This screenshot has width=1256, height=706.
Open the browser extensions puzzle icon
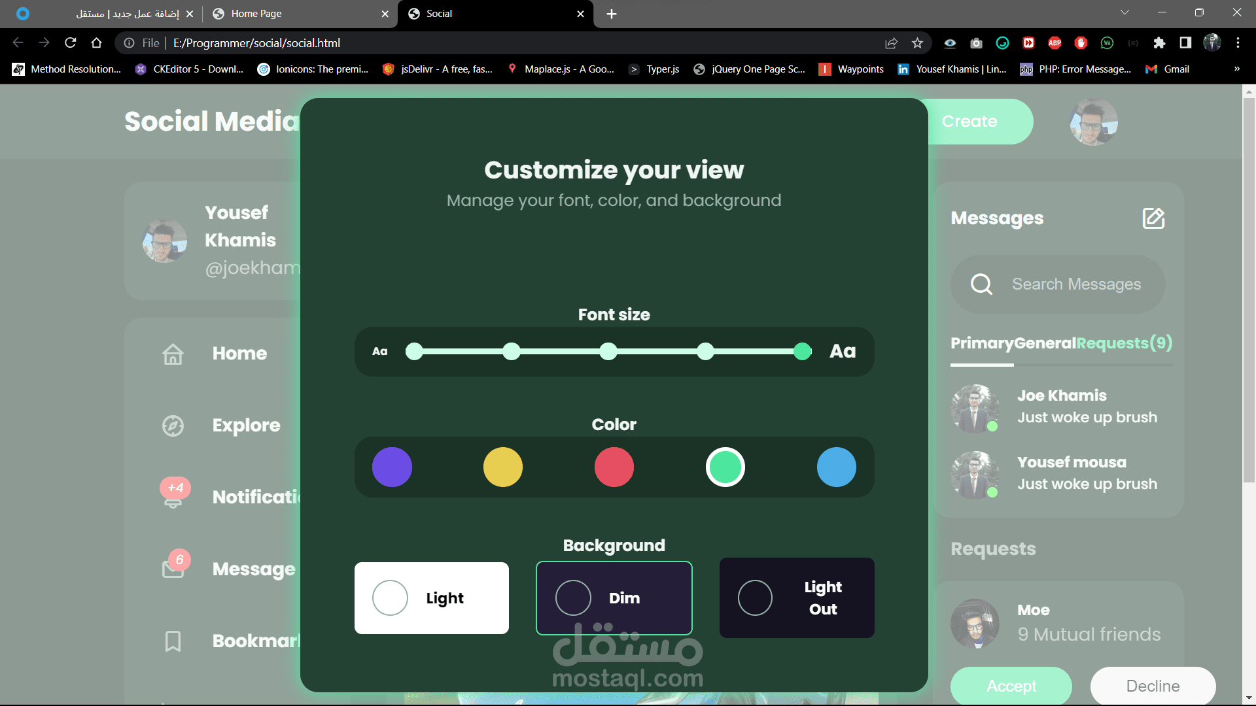pos(1159,43)
